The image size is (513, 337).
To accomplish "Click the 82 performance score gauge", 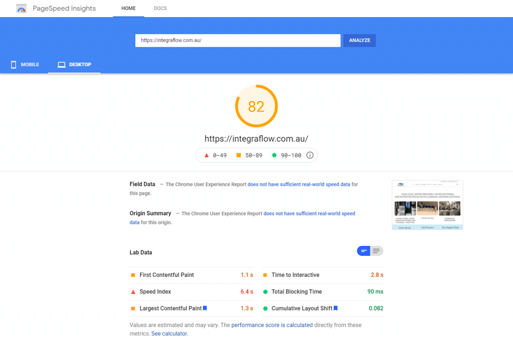I will pyautogui.click(x=256, y=106).
